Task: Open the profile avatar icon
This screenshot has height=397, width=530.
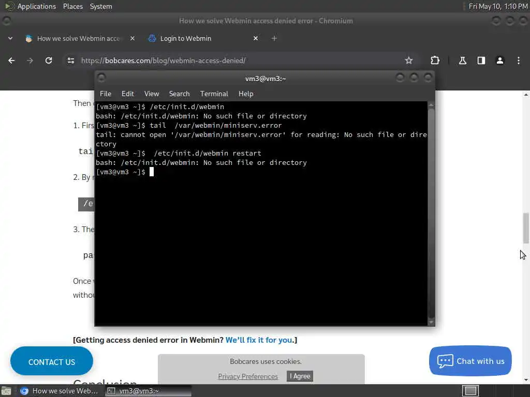Action: [x=500, y=60]
